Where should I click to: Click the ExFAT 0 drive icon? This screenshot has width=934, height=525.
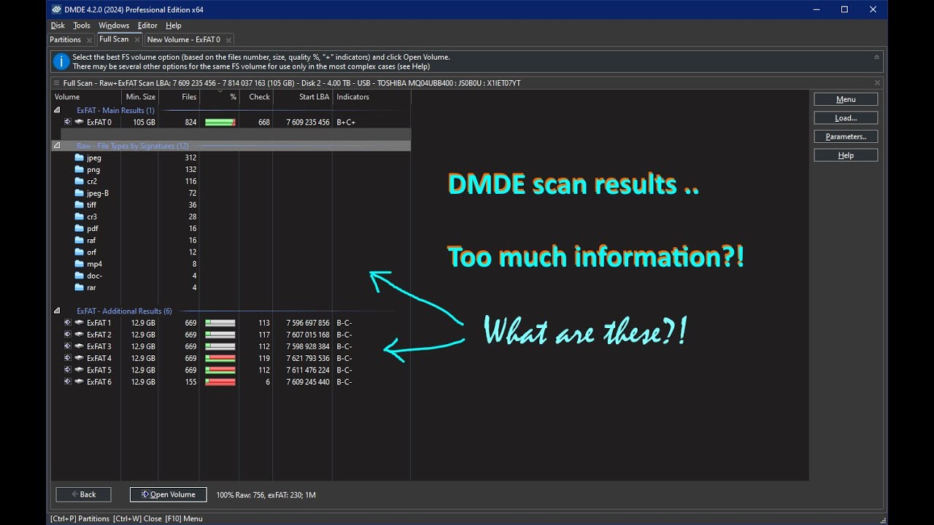(x=79, y=122)
